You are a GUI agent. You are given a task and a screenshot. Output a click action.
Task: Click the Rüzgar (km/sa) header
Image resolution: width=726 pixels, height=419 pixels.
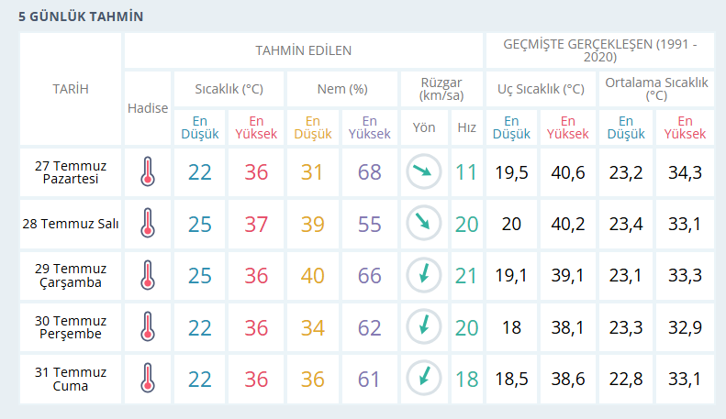point(441,89)
